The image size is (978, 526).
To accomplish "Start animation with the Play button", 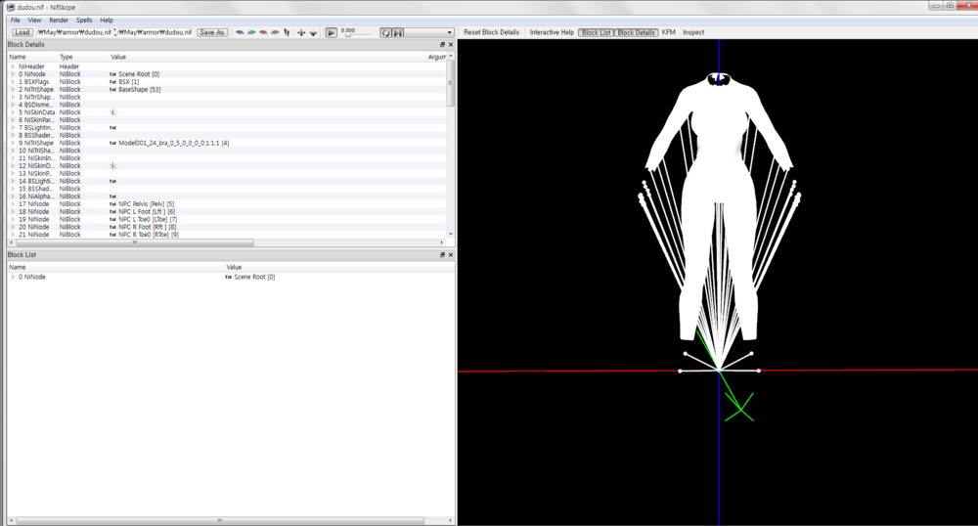I will (332, 32).
